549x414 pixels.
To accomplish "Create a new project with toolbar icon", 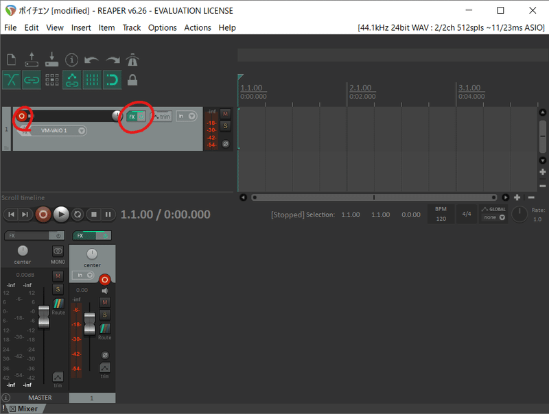I will pyautogui.click(x=12, y=60).
